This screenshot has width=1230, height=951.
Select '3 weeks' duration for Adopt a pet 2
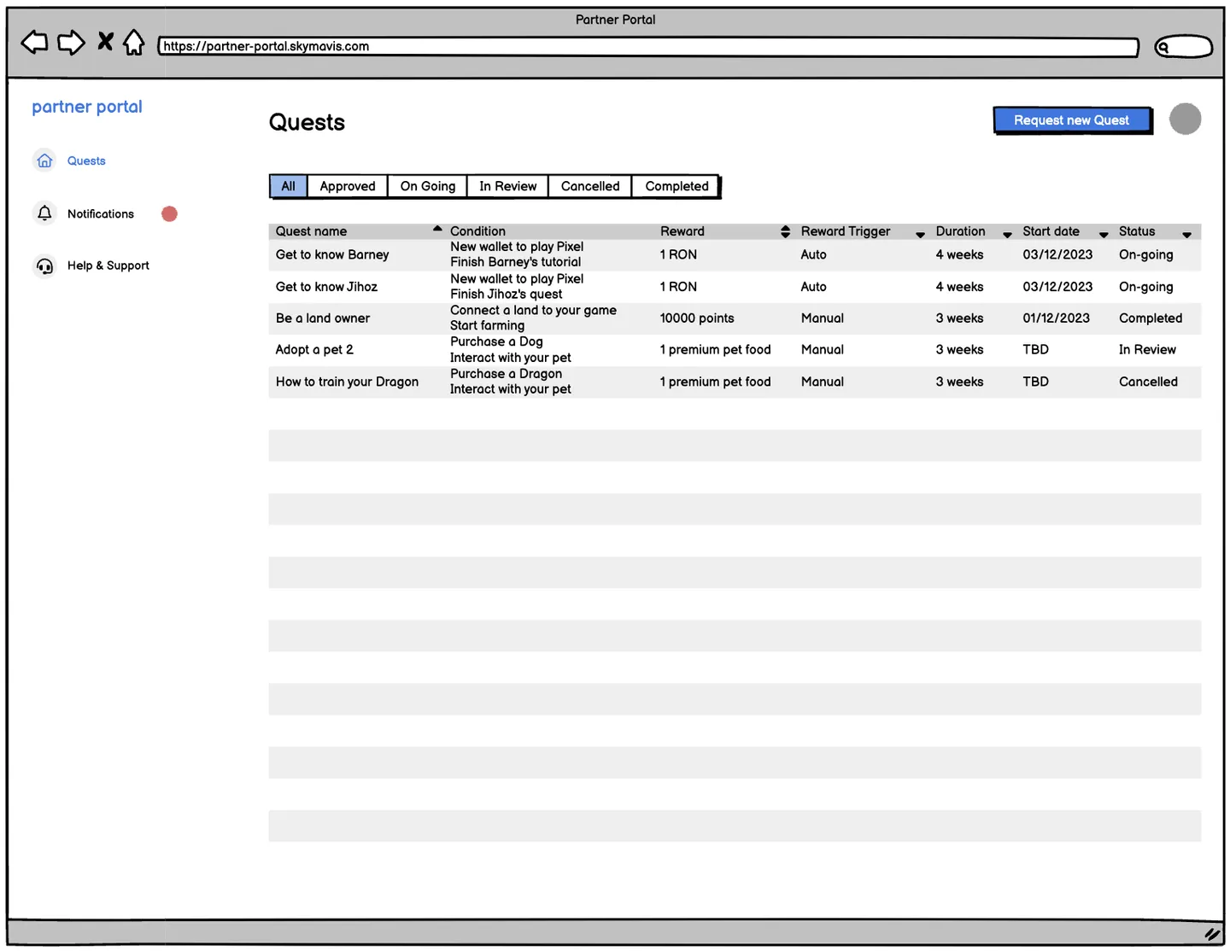(x=959, y=350)
